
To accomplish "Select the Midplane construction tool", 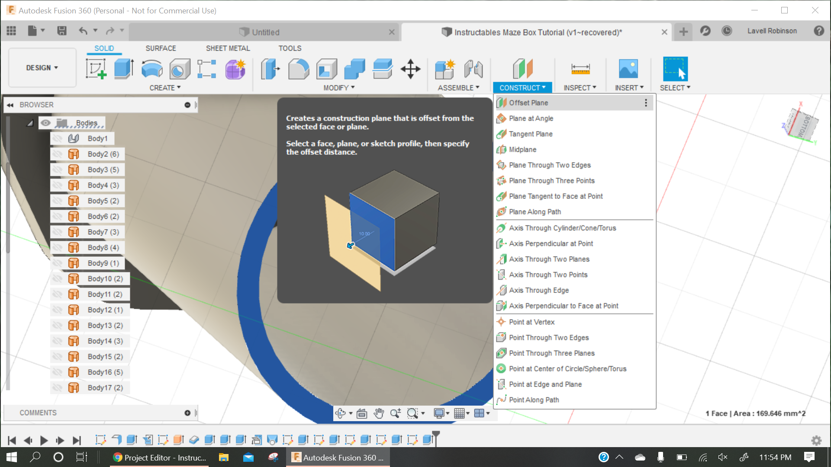I will tap(522, 149).
